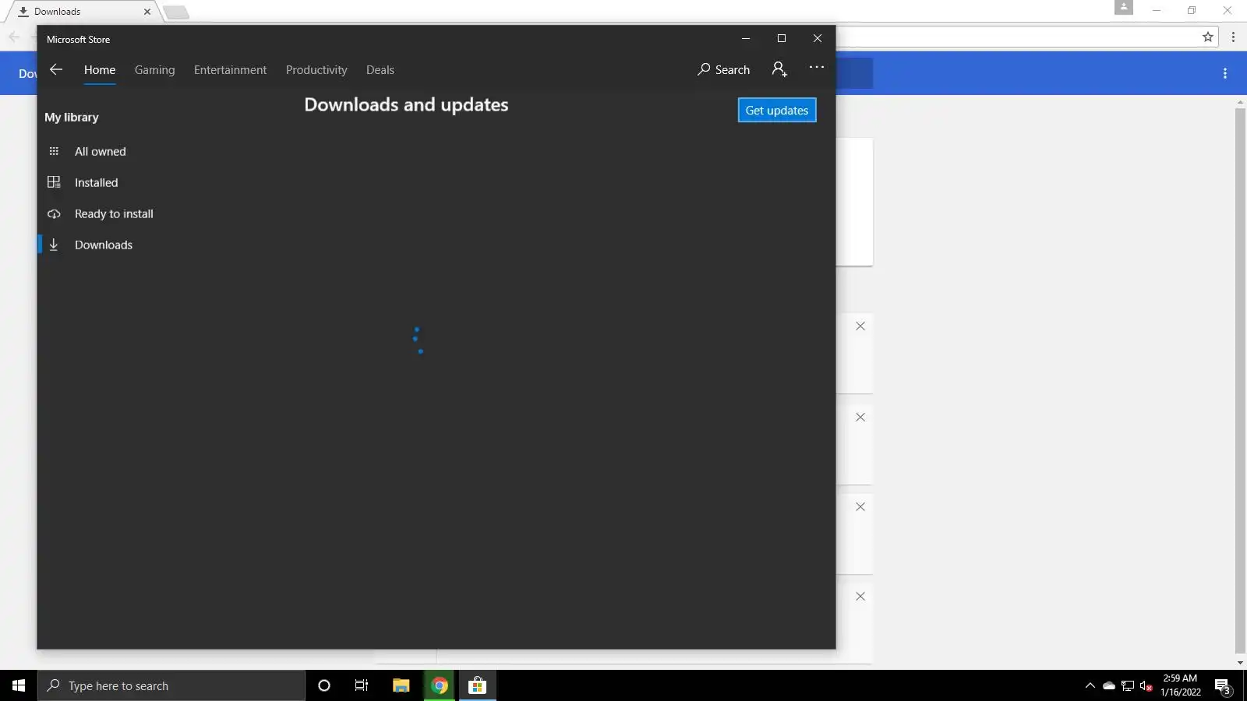Select the Productivity tab
1247x701 pixels.
(316, 70)
